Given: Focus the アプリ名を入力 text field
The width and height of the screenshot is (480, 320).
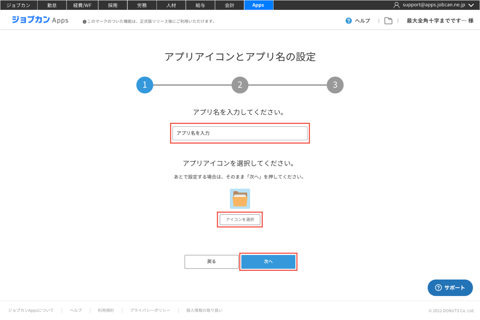Looking at the screenshot, I should pyautogui.click(x=240, y=133).
